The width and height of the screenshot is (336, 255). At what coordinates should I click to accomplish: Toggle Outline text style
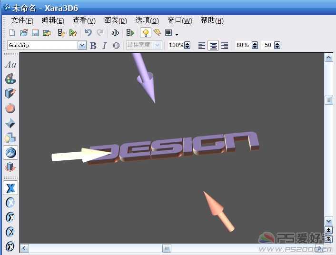116,45
